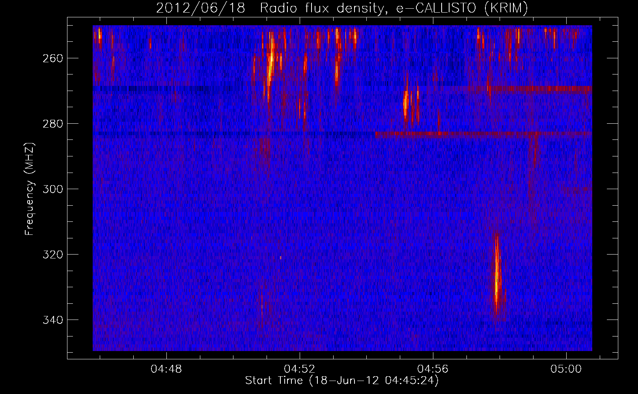The image size is (638, 394).
Task: Click the plot title '2012/06/18 Radio flux density'
Action: pos(341,8)
